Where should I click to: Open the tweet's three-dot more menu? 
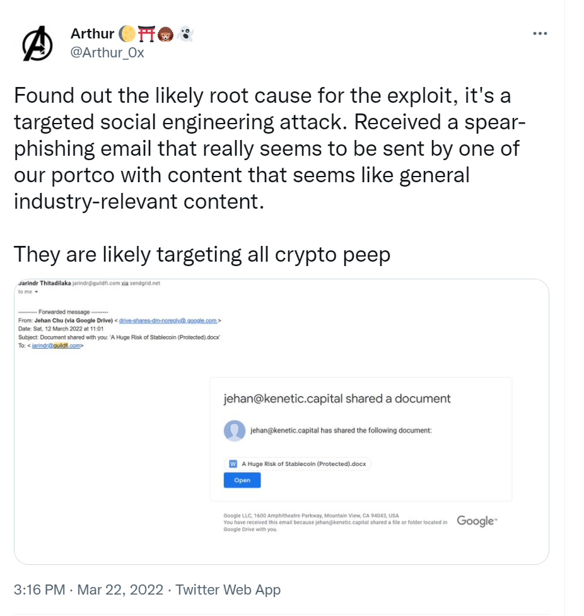coord(540,34)
